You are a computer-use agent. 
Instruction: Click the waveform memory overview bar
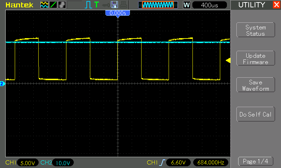[158, 5]
